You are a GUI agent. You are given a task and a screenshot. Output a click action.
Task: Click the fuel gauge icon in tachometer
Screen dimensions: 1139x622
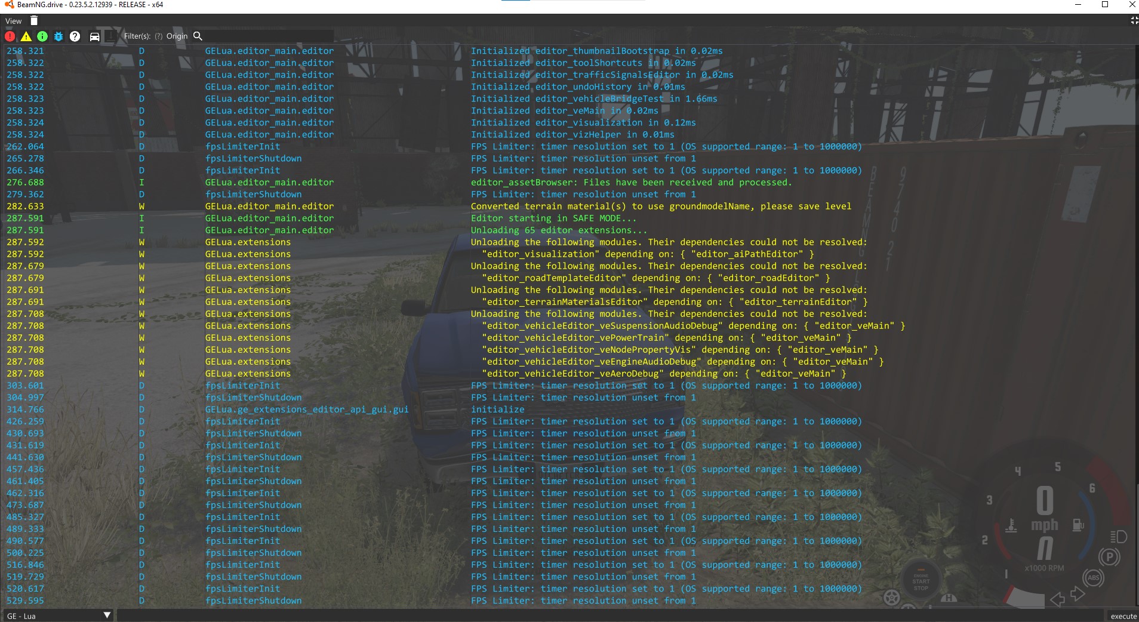point(1078,525)
